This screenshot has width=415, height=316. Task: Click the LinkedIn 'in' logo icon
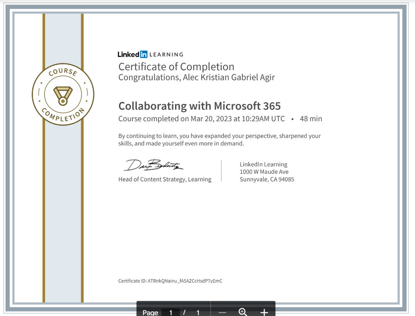click(x=144, y=54)
